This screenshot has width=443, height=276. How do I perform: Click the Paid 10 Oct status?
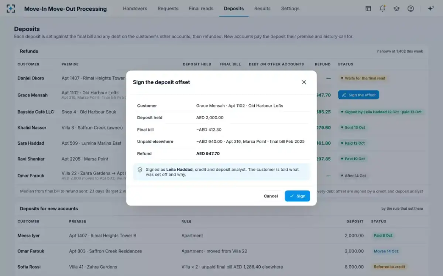353,159
